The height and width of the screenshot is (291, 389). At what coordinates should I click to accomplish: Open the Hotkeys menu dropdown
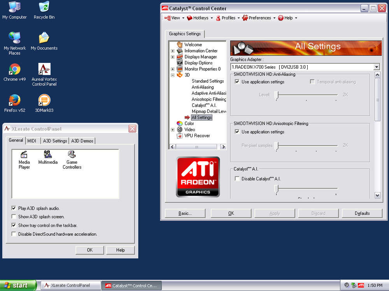tap(200, 18)
